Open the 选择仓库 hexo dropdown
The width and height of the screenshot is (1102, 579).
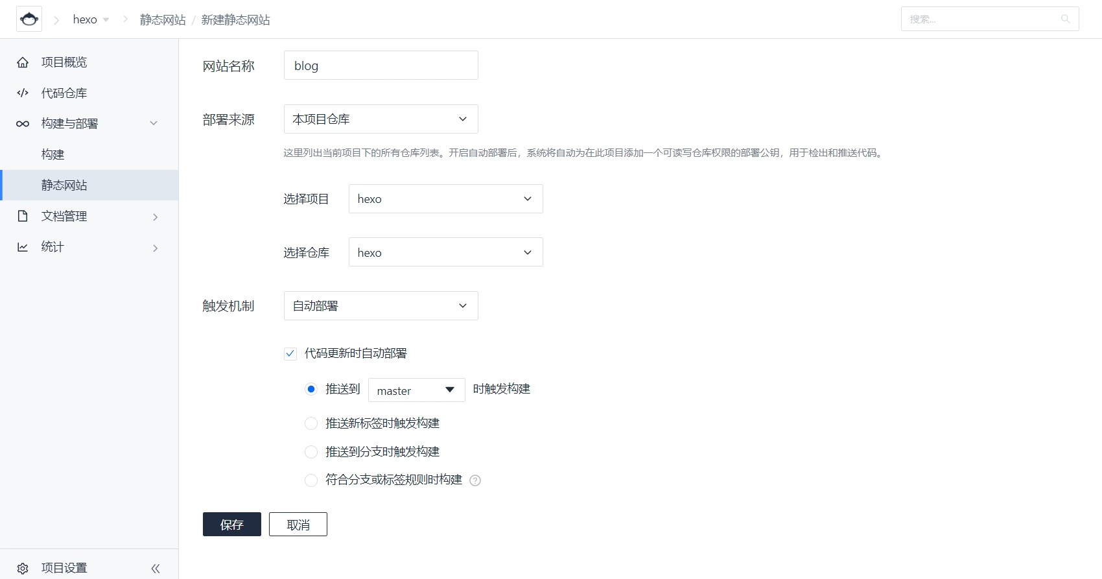pyautogui.click(x=446, y=252)
